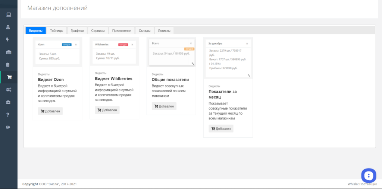Click the Общие показатели widget thumbnail
Screen dimensions: 382x189
pyautogui.click(x=171, y=52)
